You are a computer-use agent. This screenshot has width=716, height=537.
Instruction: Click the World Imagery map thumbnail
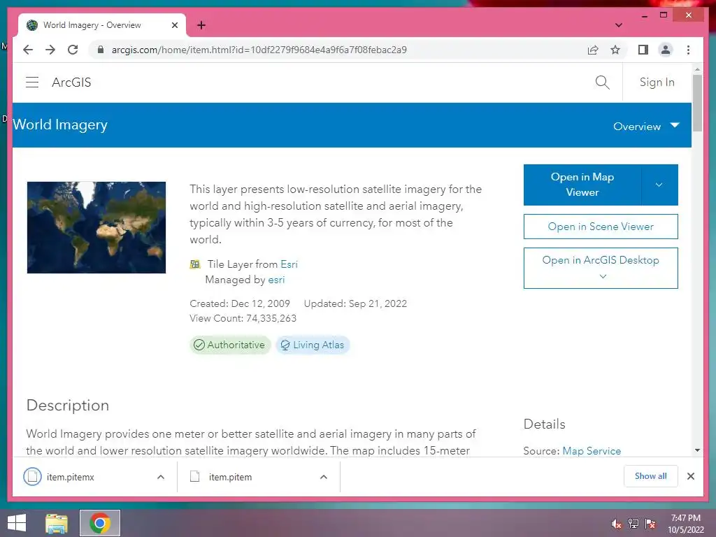pyautogui.click(x=96, y=227)
